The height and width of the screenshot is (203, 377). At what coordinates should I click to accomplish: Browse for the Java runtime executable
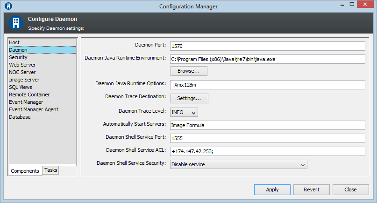[189, 71]
